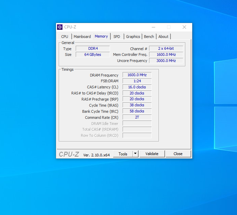Click the CPU-Z app icon in title bar

60,27
